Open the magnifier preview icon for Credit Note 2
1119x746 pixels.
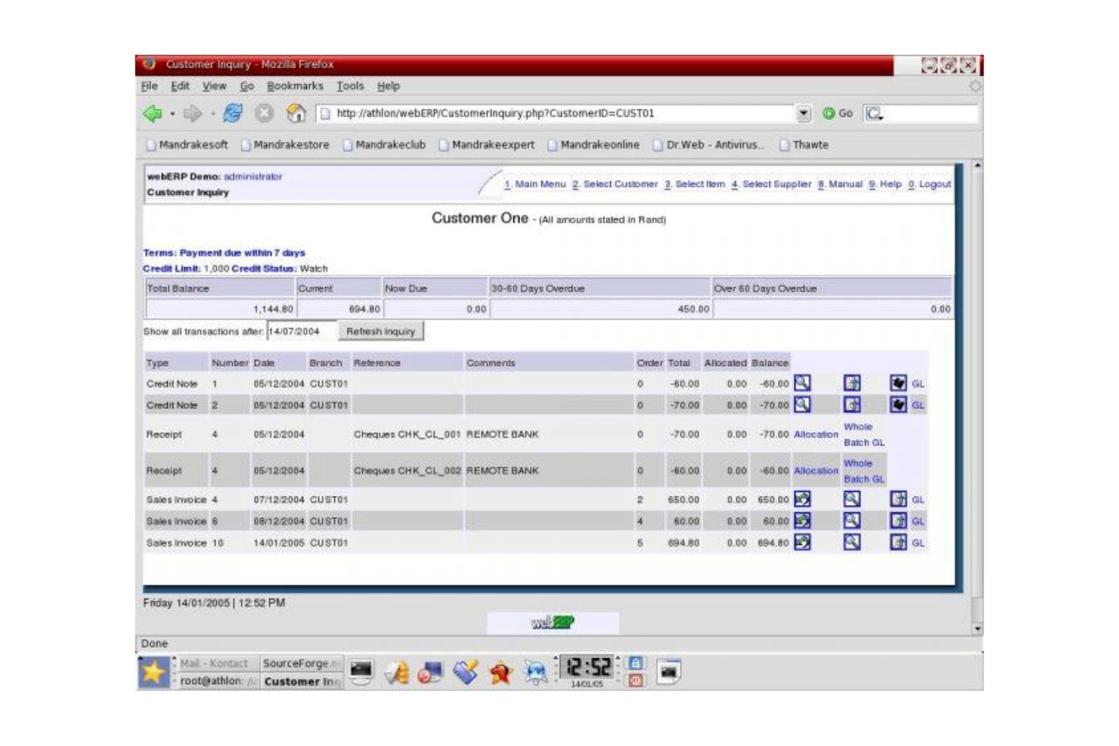pos(802,405)
